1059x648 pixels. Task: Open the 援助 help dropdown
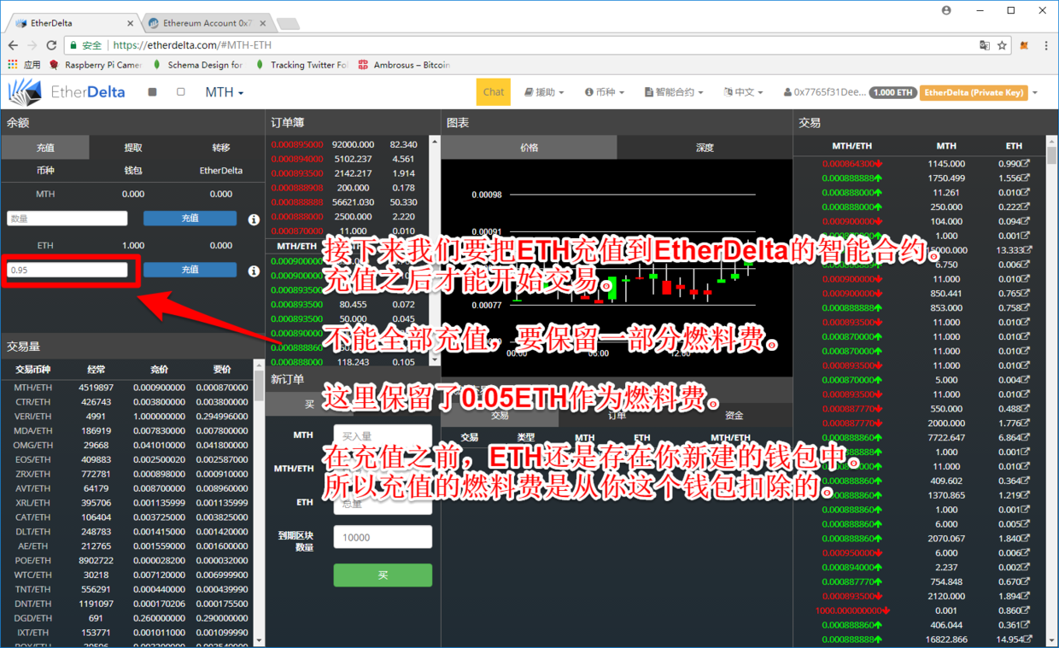click(544, 92)
